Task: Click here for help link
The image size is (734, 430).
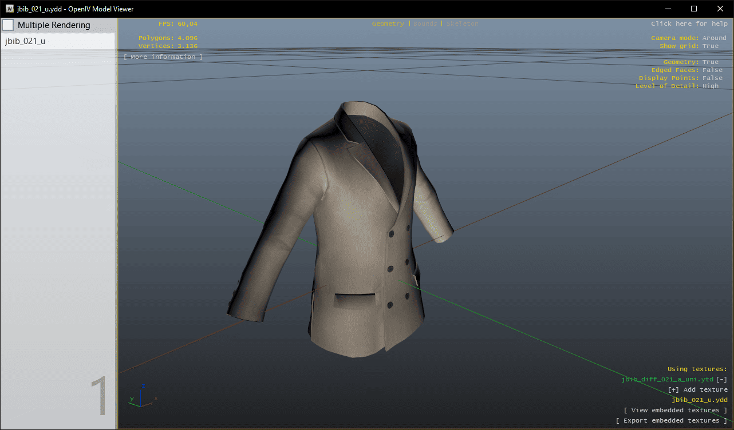Action: coord(689,24)
